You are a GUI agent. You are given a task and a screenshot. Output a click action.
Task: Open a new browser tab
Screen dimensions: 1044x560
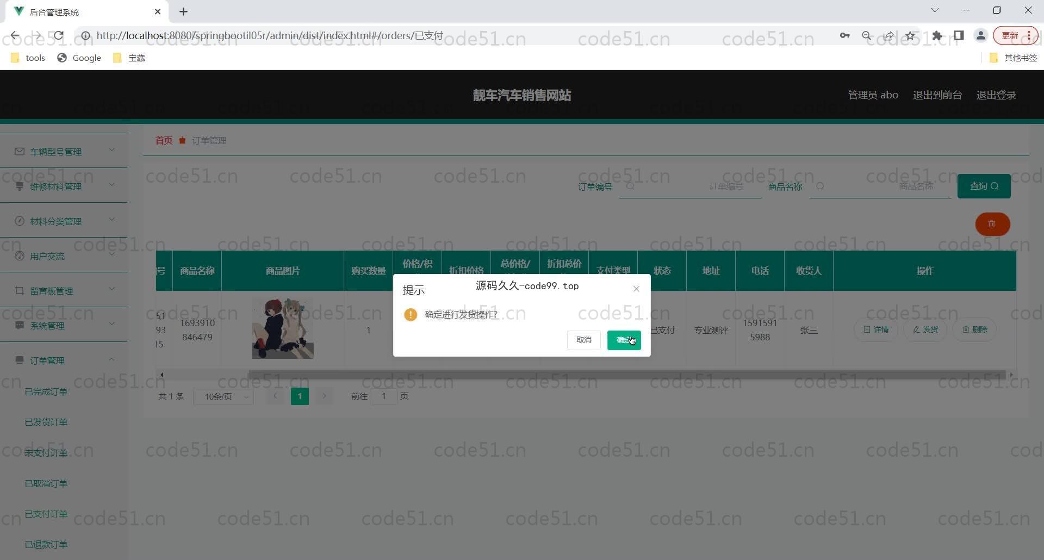(x=183, y=11)
